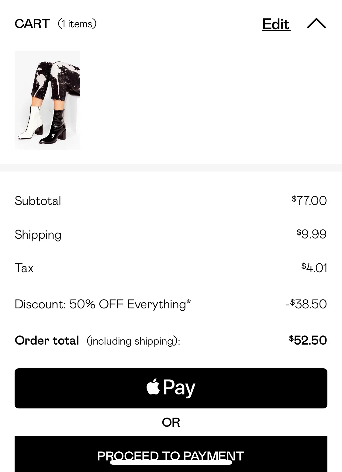Select the -$38.50 discount amount
Viewport: 342px width, 472px height.
pyautogui.click(x=306, y=304)
